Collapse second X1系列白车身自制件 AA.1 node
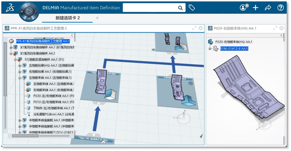Viewport: 291px width, 151px height. pyautogui.click(x=11, y=54)
